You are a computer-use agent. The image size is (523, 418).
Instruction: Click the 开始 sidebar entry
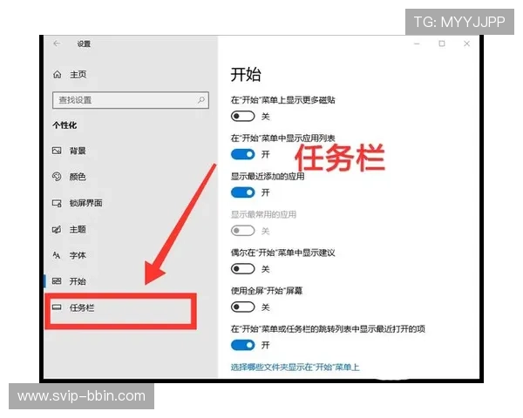click(78, 281)
